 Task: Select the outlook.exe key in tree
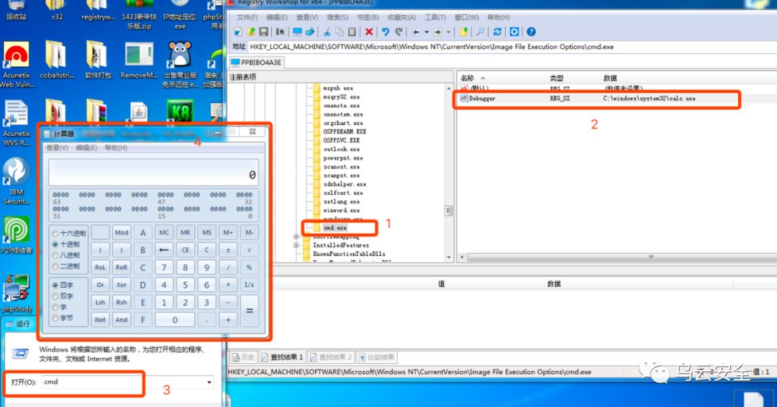[x=342, y=149]
